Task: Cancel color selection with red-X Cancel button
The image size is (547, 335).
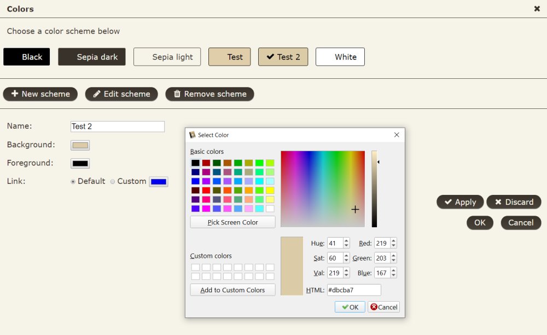Action: coord(384,307)
